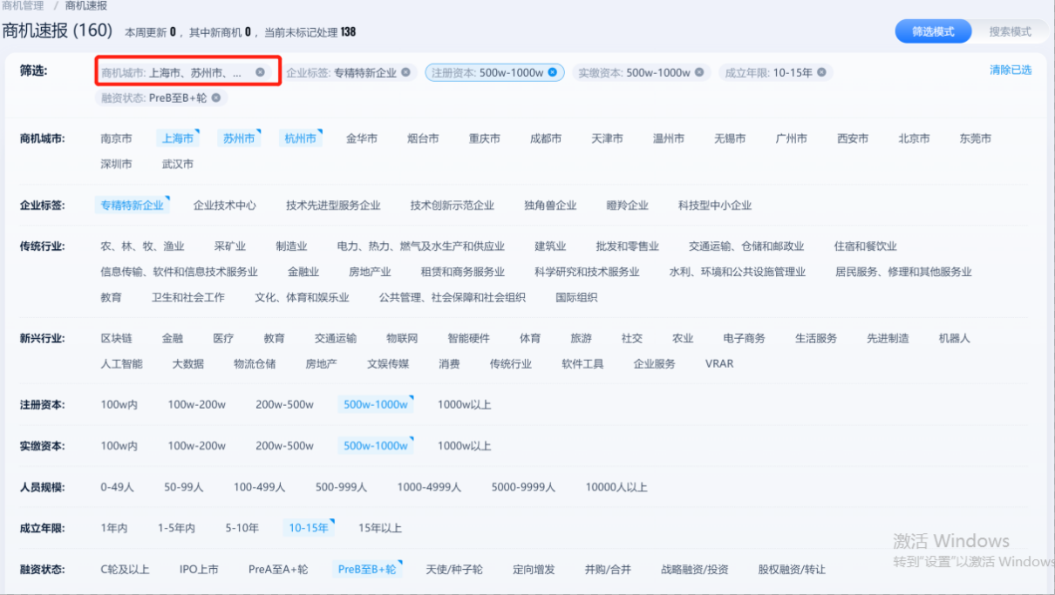The height and width of the screenshot is (595, 1055).
Task: Select 人工智能 under emerging industries
Action: point(121,363)
